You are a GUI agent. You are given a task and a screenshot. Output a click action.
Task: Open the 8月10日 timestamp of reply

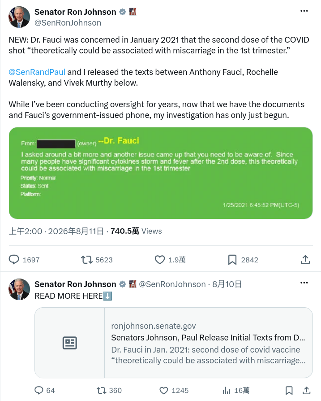227,284
